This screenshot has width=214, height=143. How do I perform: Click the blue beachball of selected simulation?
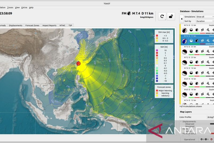coord(184,41)
